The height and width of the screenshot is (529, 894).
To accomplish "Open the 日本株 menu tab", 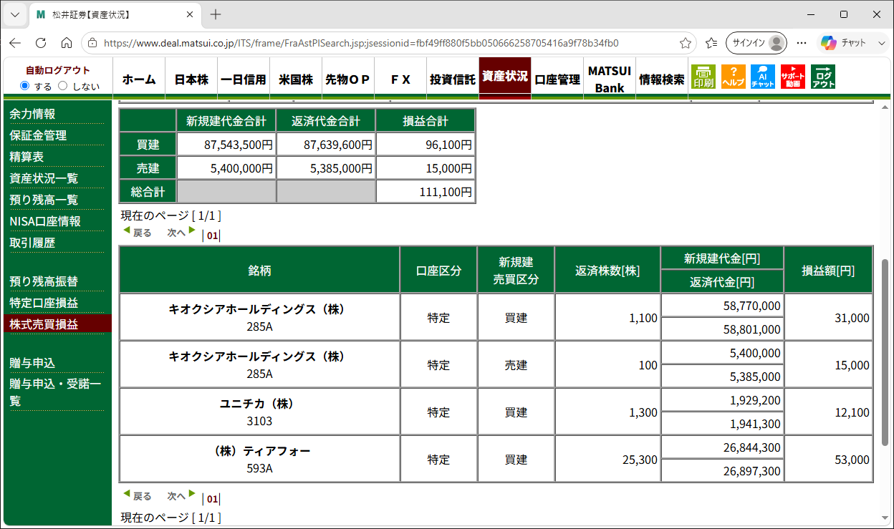I will click(x=191, y=79).
